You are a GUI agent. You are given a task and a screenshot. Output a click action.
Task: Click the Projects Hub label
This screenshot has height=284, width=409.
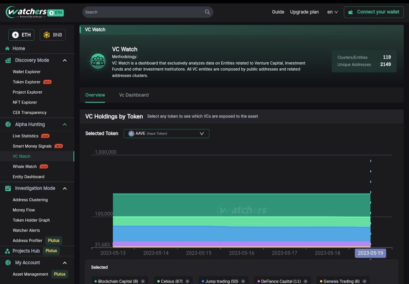pyautogui.click(x=26, y=251)
